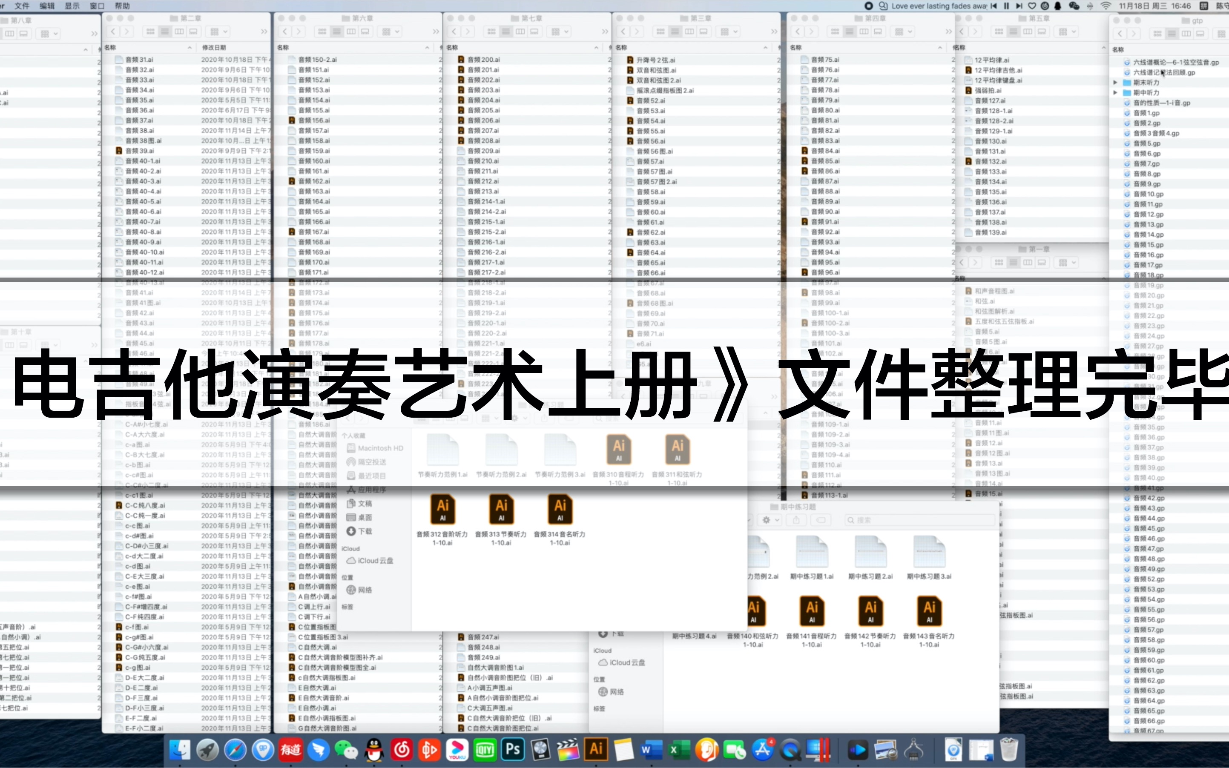The height and width of the screenshot is (768, 1229).
Task: Go forward in the 第四章 window
Action: pyautogui.click(x=811, y=32)
